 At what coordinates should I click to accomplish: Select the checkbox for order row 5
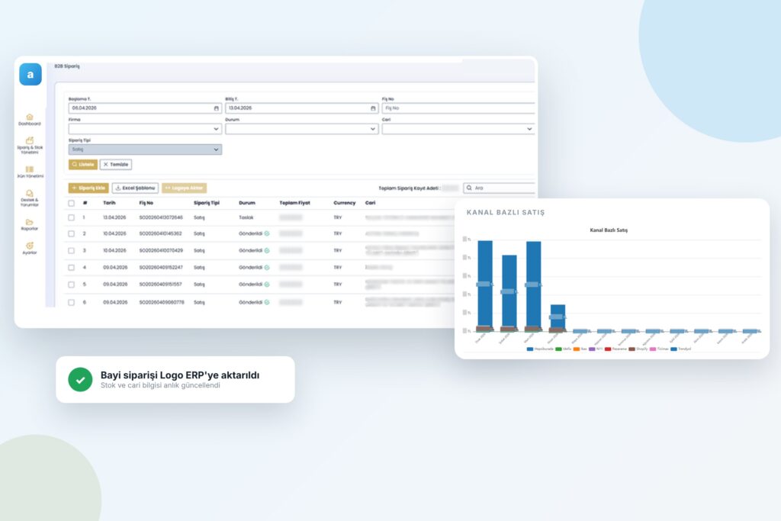pyautogui.click(x=71, y=285)
